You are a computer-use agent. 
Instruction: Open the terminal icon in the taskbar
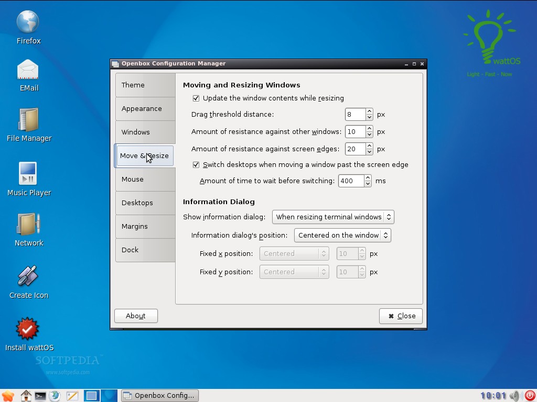click(x=40, y=396)
